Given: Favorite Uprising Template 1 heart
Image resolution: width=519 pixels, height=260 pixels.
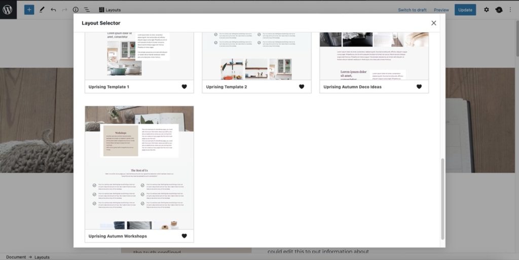Looking at the screenshot, I should click(184, 87).
